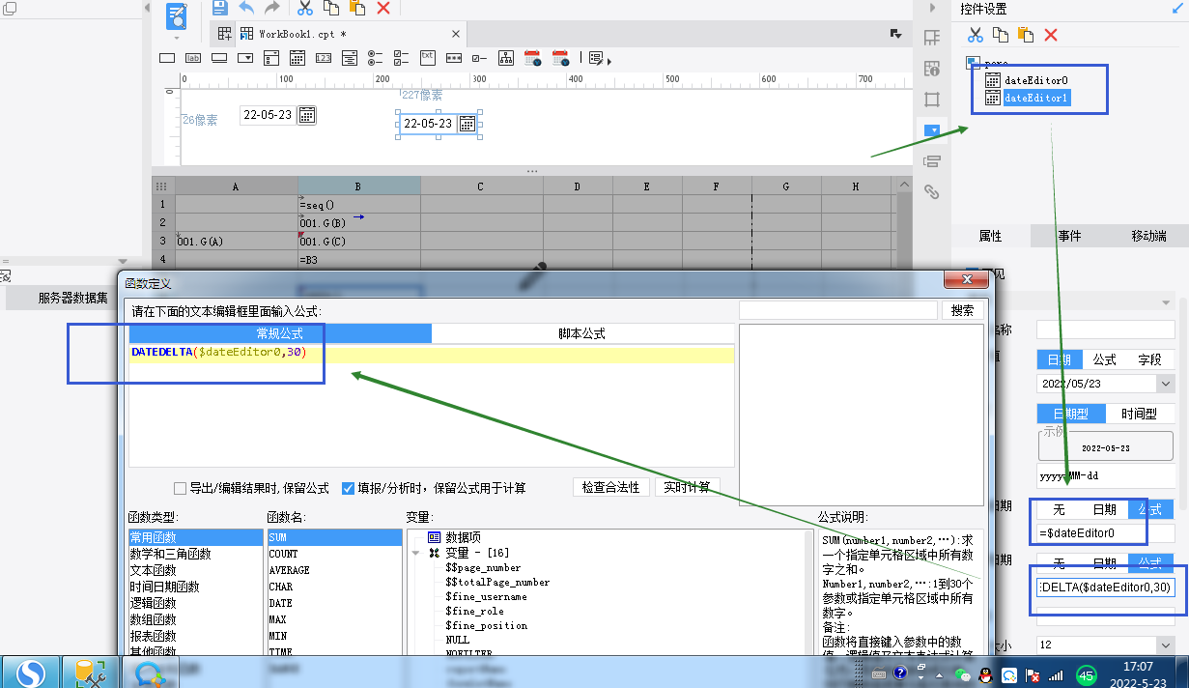
Task: Click the Cut scissors icon in main toolbar
Action: (305, 8)
